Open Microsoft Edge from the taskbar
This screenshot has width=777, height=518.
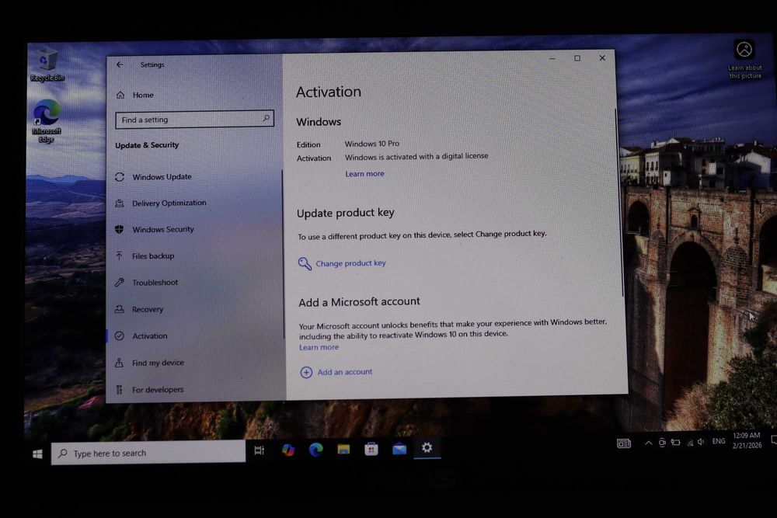point(315,450)
